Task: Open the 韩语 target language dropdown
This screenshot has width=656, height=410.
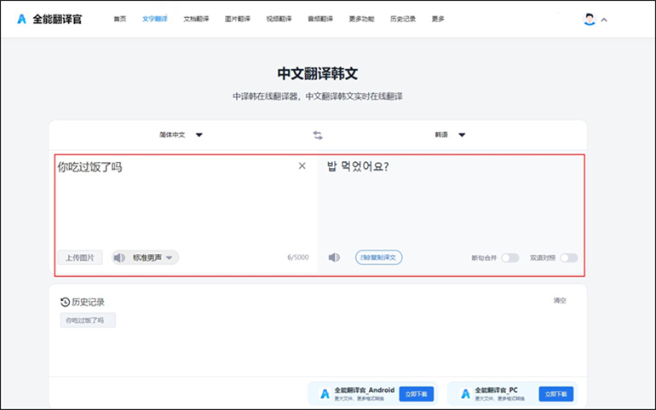Action: click(450, 135)
